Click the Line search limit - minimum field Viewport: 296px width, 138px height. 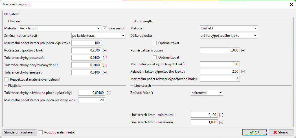(204, 115)
